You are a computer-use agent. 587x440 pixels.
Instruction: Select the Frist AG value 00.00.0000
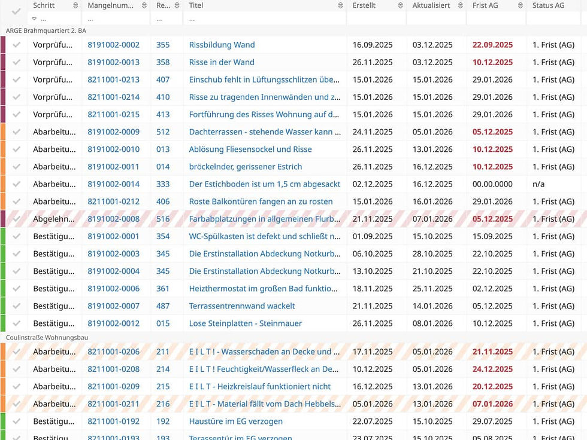[x=492, y=184]
